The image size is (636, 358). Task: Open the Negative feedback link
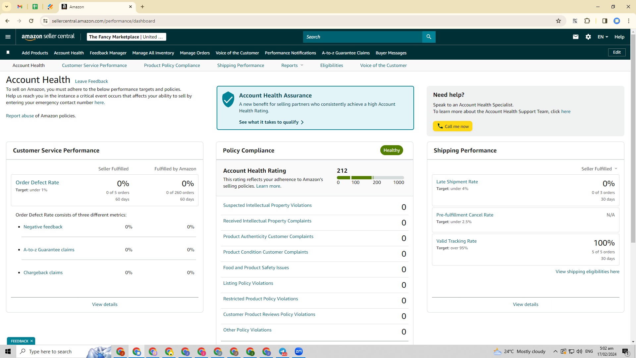43,227
